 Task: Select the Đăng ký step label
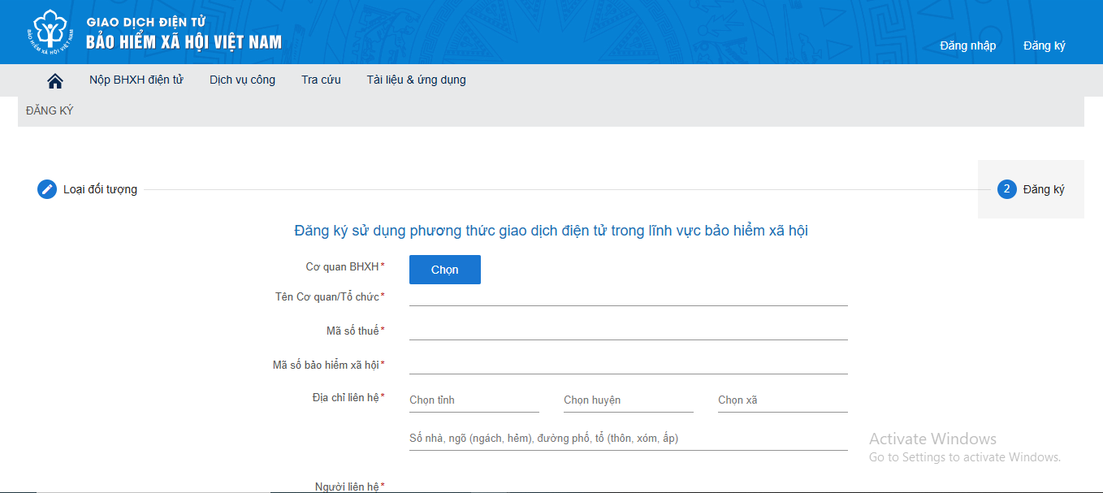pyautogui.click(x=1044, y=189)
